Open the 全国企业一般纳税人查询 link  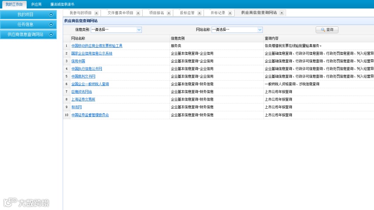coord(90,84)
